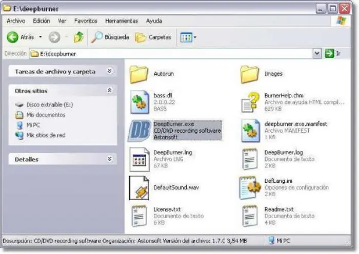
Task: Select the DeepBurner.lng file icon
Action: point(139,159)
